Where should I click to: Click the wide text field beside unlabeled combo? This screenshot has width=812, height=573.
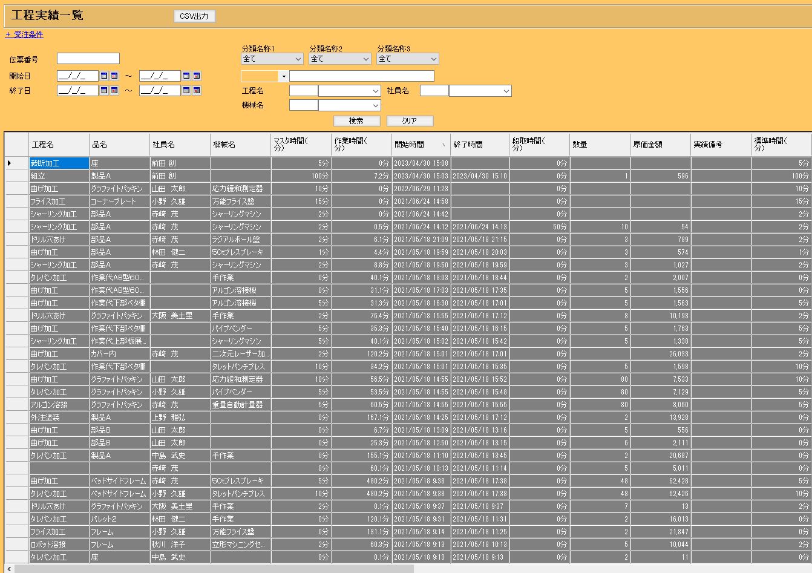(361, 76)
